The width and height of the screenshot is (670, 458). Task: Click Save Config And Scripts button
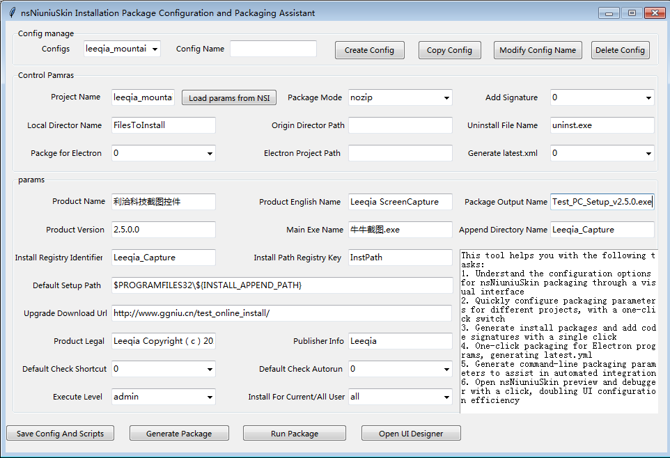61,433
